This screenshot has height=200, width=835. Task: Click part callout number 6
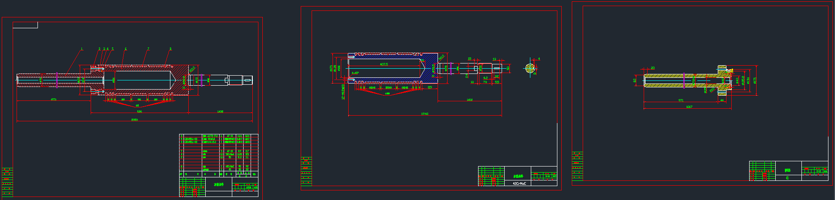[x=126, y=49]
